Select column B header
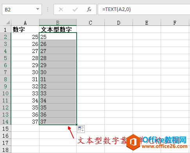190x153 pixels. [58, 22]
